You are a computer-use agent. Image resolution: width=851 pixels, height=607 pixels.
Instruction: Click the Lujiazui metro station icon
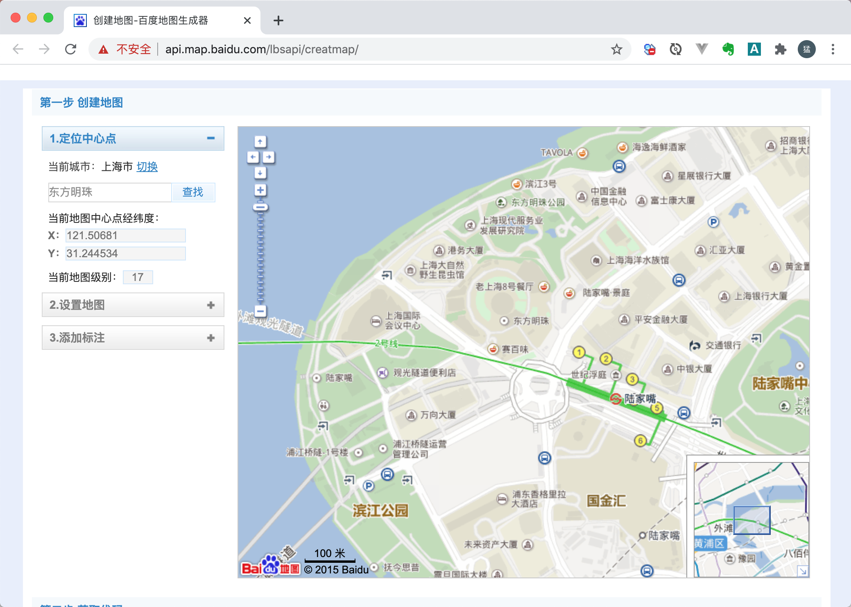tap(616, 399)
